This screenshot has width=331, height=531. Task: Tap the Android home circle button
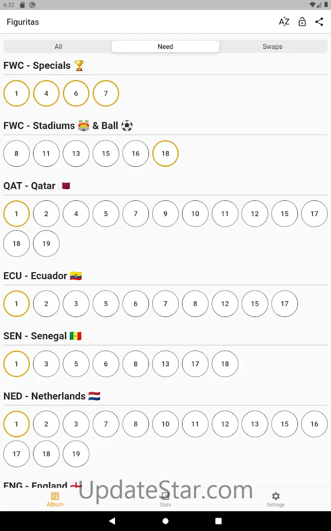click(165, 521)
